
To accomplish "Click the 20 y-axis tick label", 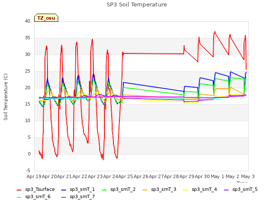I will click(27, 88).
